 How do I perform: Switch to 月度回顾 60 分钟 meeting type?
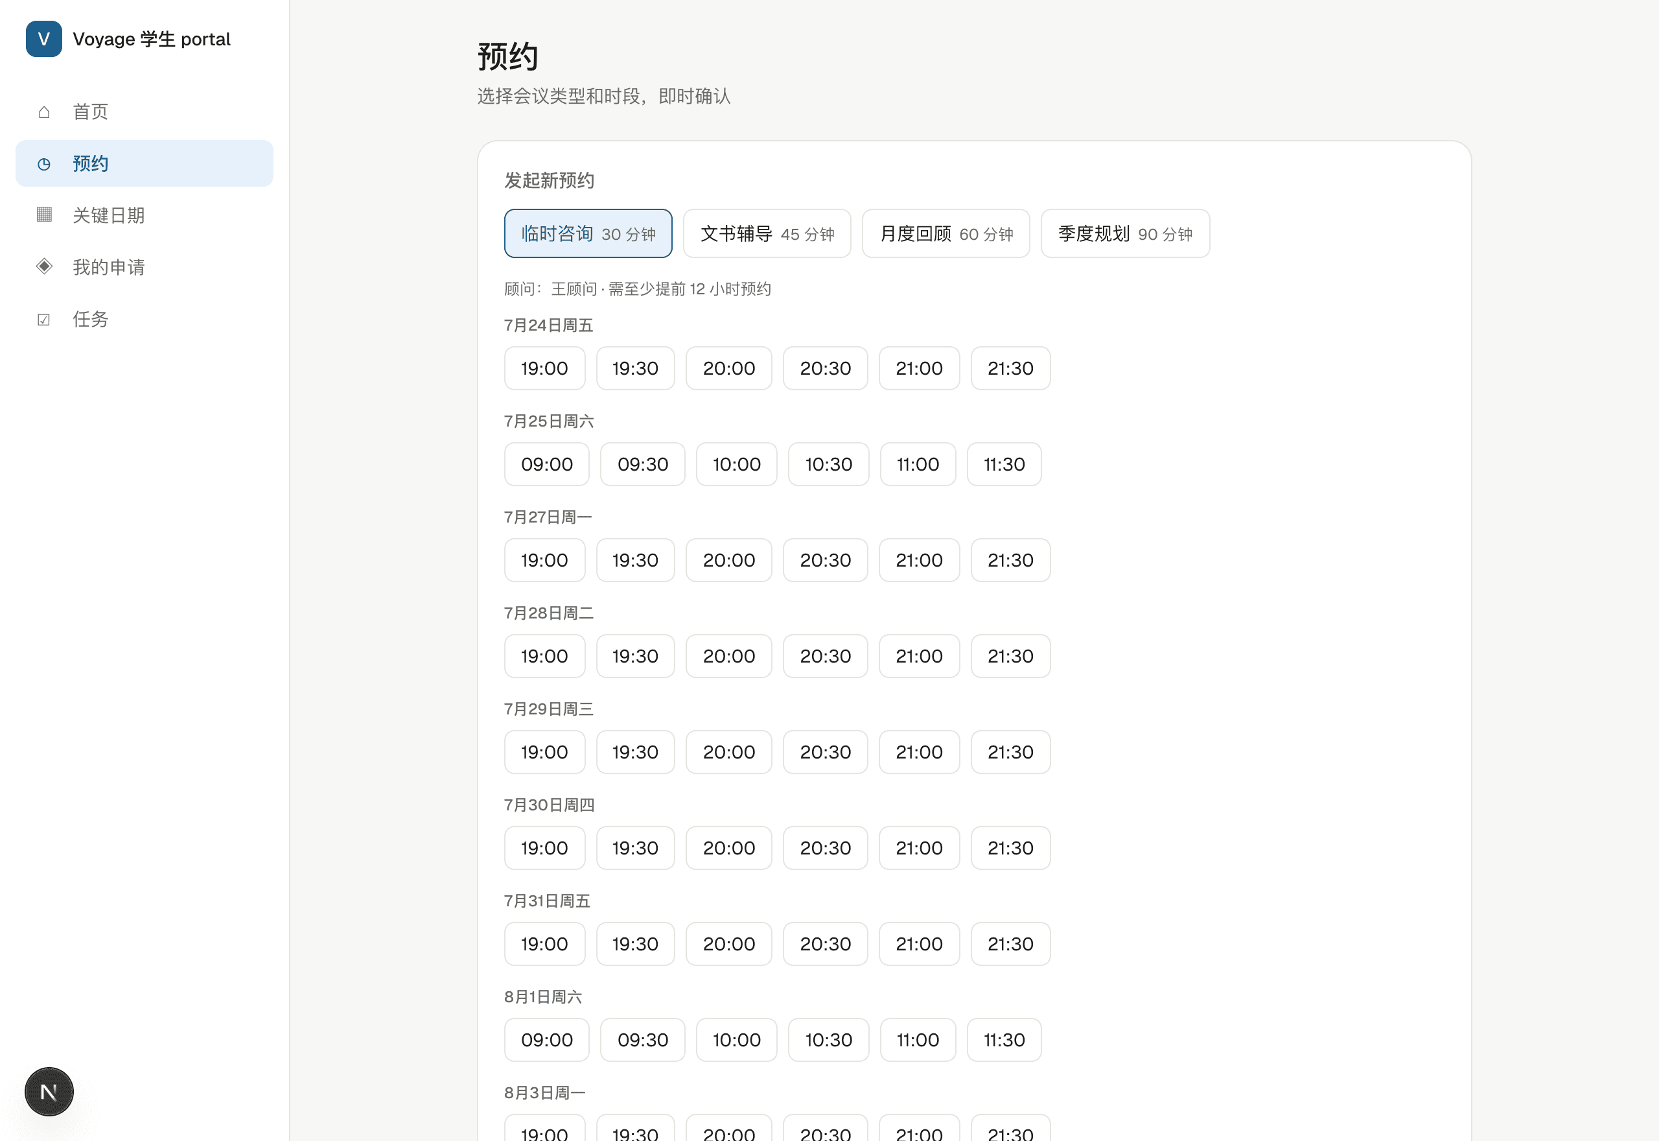[946, 233]
